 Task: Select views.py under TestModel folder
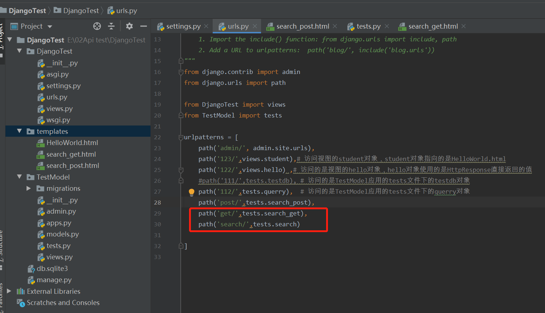click(59, 257)
